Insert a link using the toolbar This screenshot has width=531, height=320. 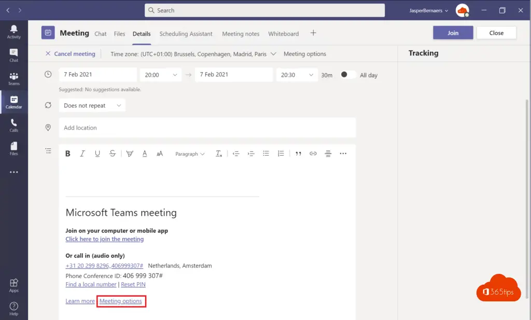coord(313,154)
